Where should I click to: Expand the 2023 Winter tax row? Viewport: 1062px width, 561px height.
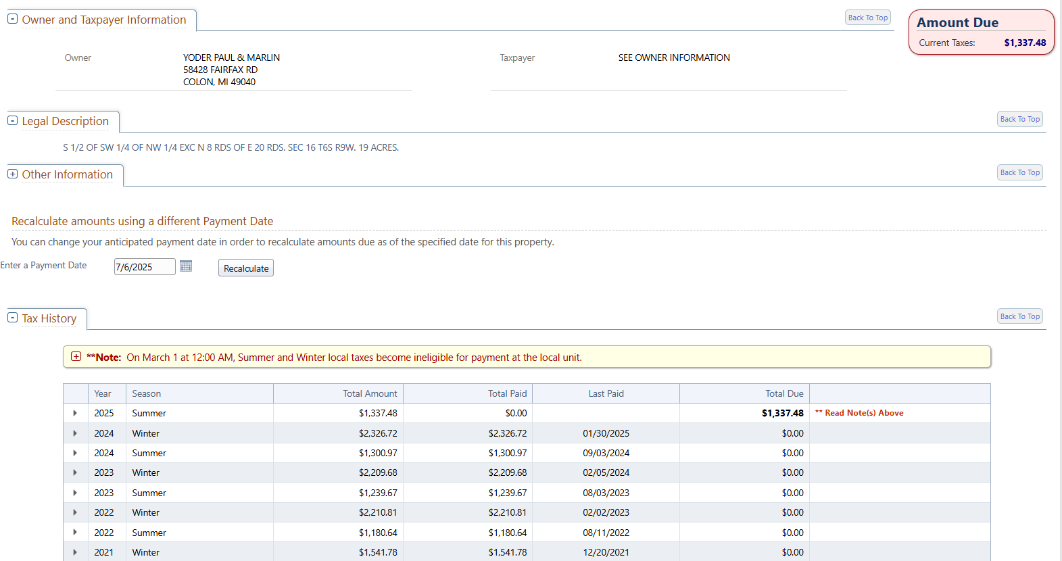point(75,472)
